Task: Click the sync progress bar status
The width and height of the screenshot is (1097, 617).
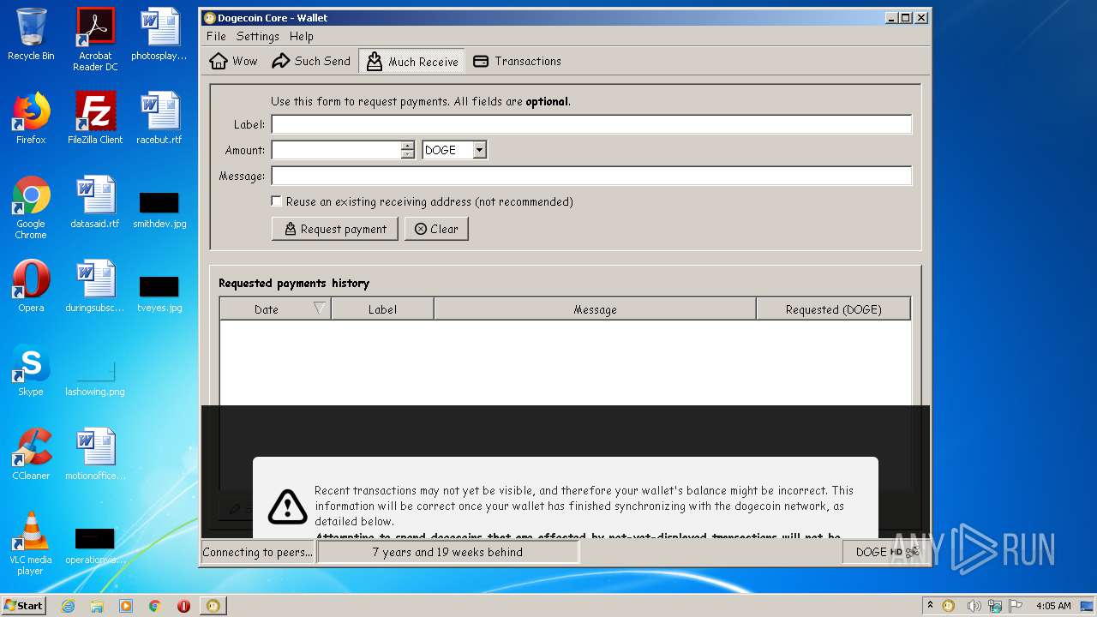Action: (x=447, y=552)
